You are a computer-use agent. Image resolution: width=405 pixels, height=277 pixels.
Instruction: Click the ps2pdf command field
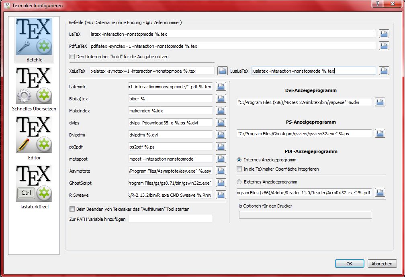pyautogui.click(x=170, y=147)
